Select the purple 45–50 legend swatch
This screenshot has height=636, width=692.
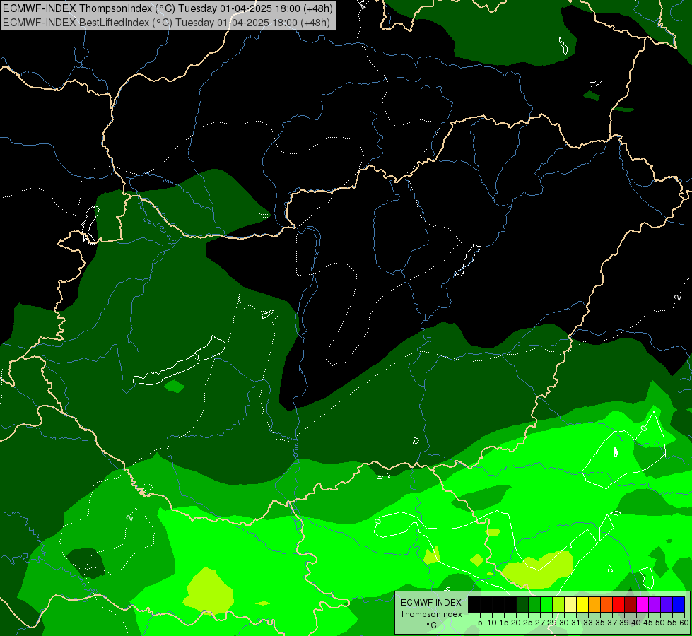click(x=655, y=604)
